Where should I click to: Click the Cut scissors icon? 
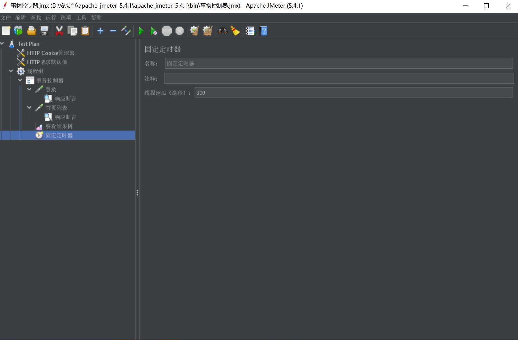[x=59, y=31]
